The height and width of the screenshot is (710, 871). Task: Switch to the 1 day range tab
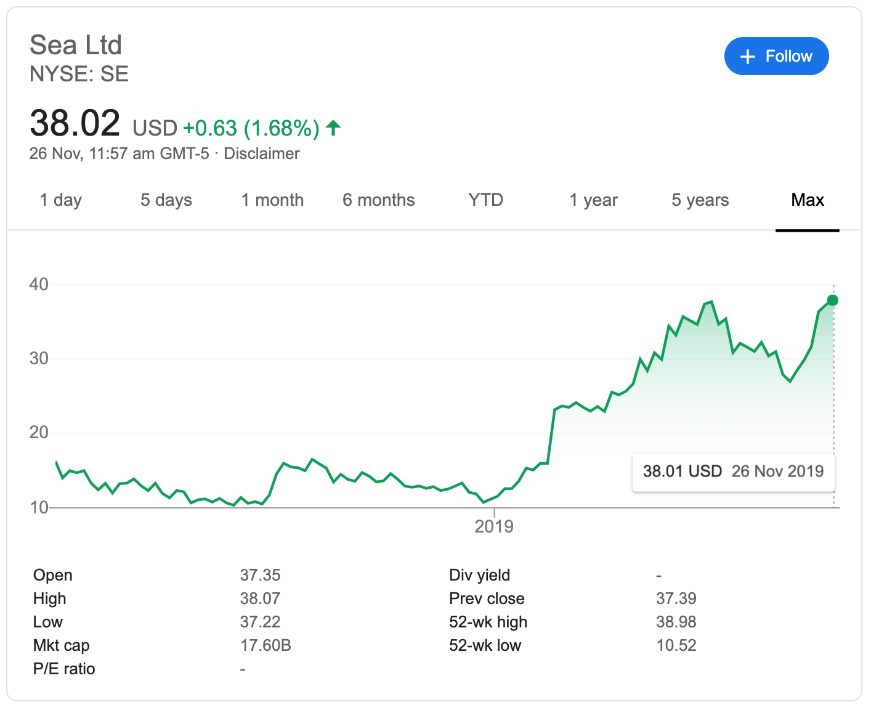[60, 200]
